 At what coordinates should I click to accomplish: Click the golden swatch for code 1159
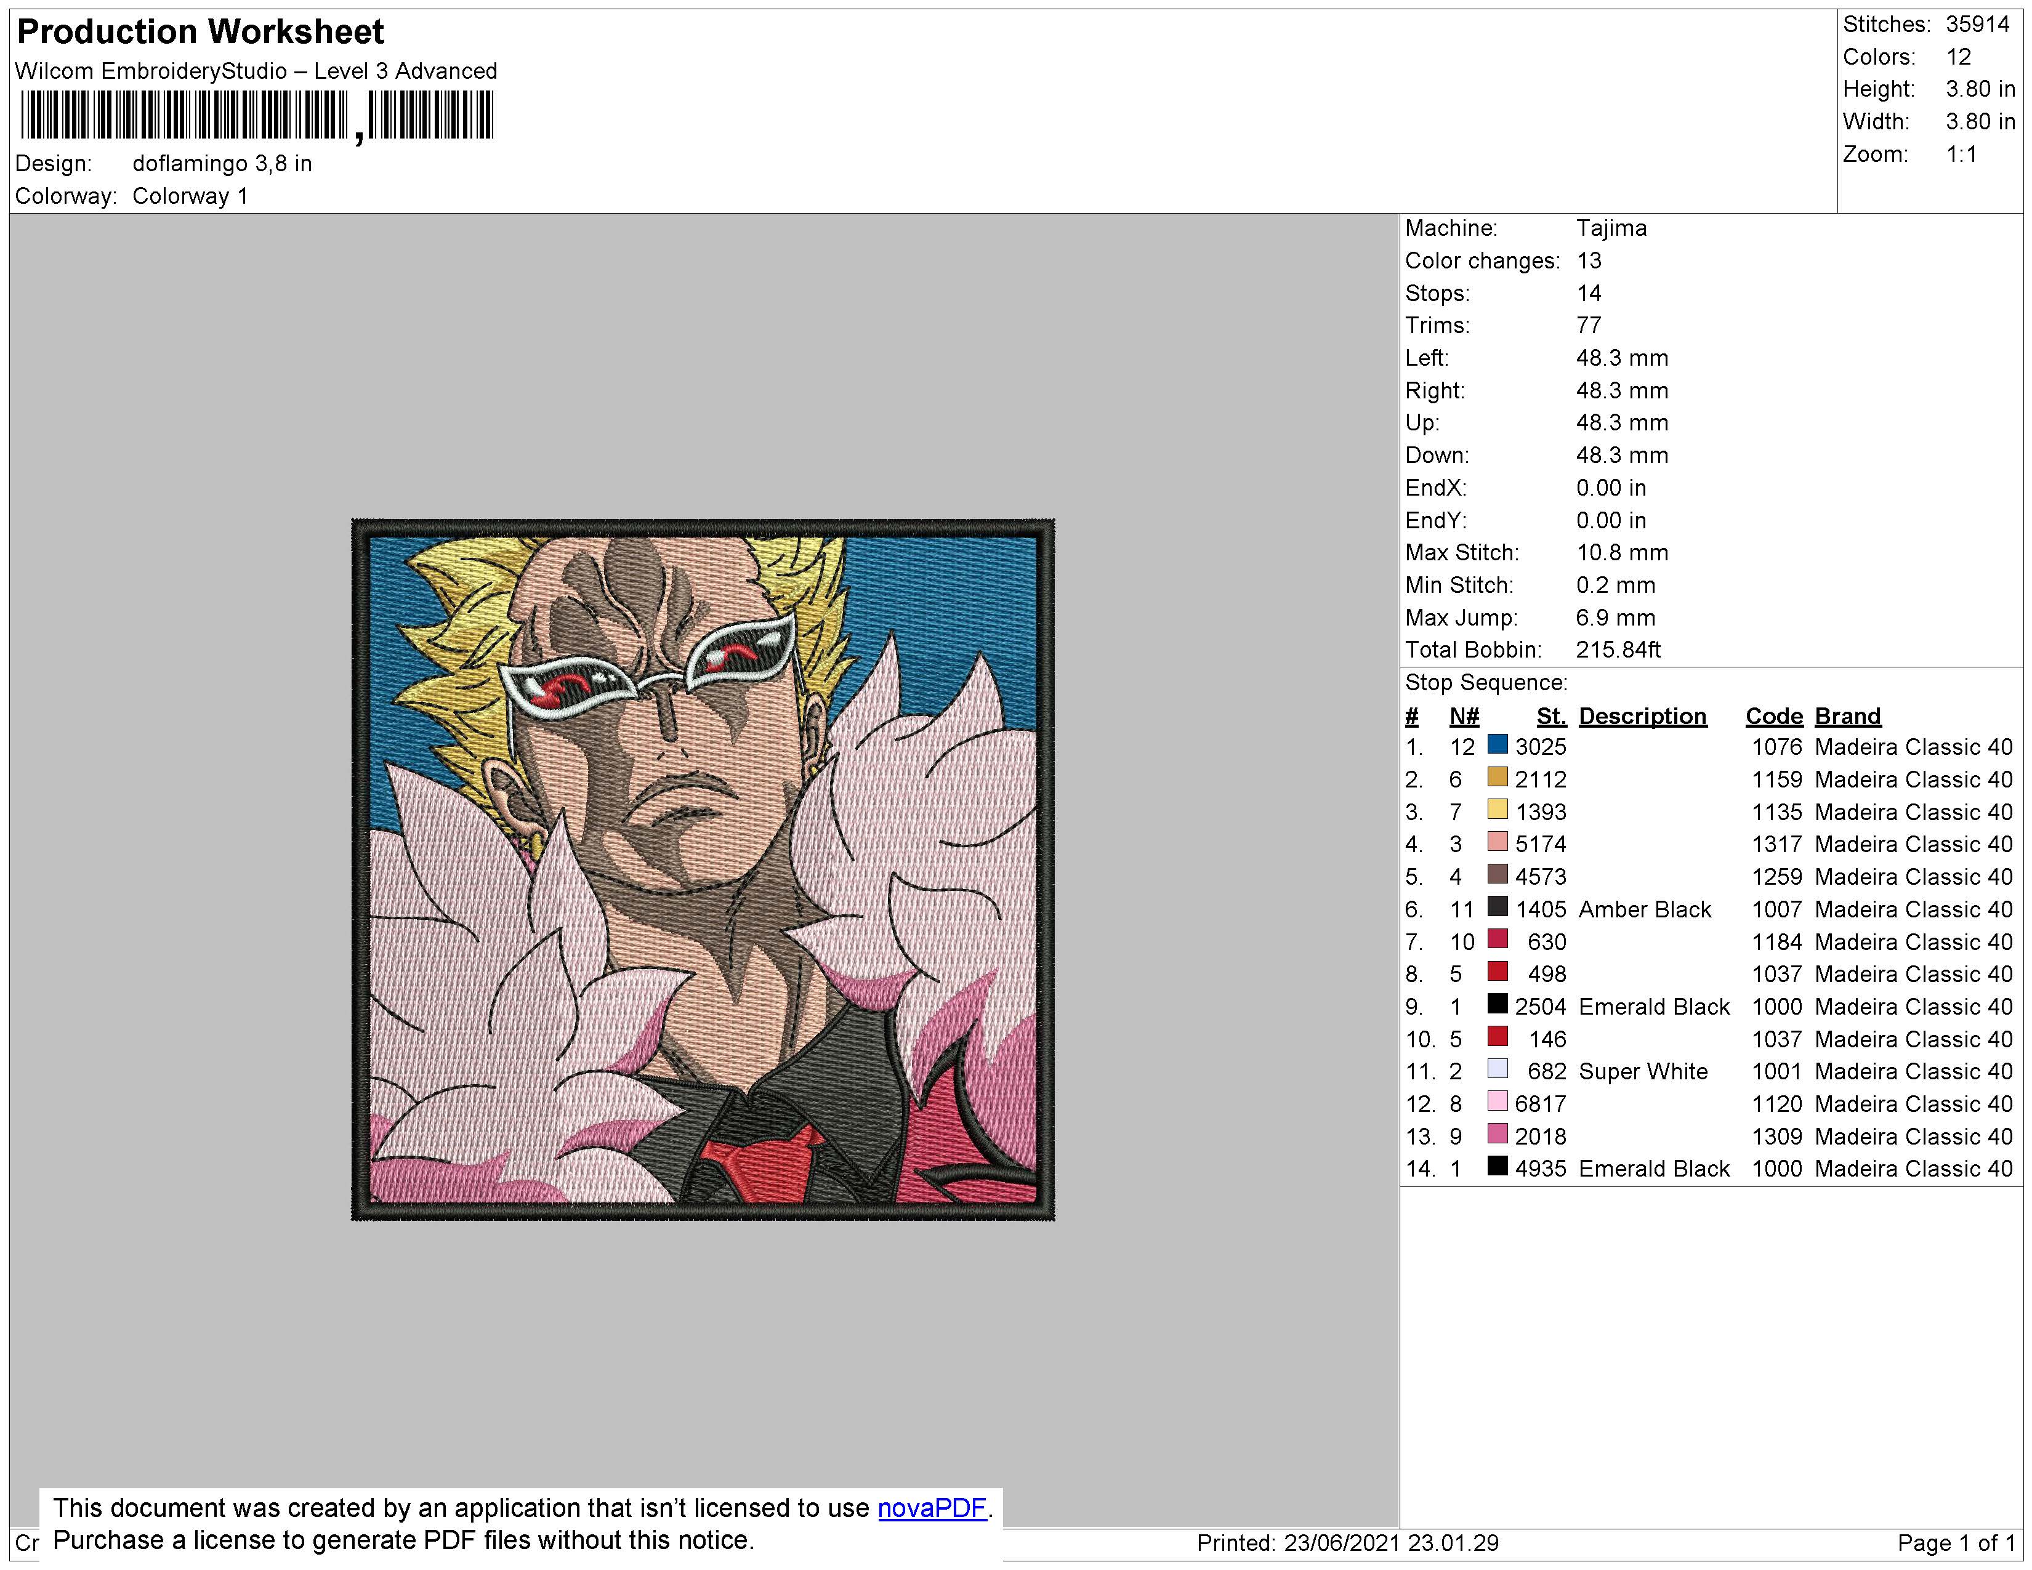pyautogui.click(x=1497, y=776)
